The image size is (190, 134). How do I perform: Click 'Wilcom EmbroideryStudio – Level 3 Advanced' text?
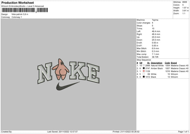click(x=22, y=6)
